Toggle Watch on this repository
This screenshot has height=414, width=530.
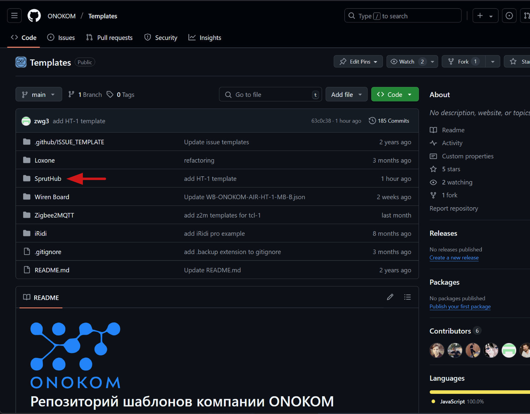(x=403, y=61)
